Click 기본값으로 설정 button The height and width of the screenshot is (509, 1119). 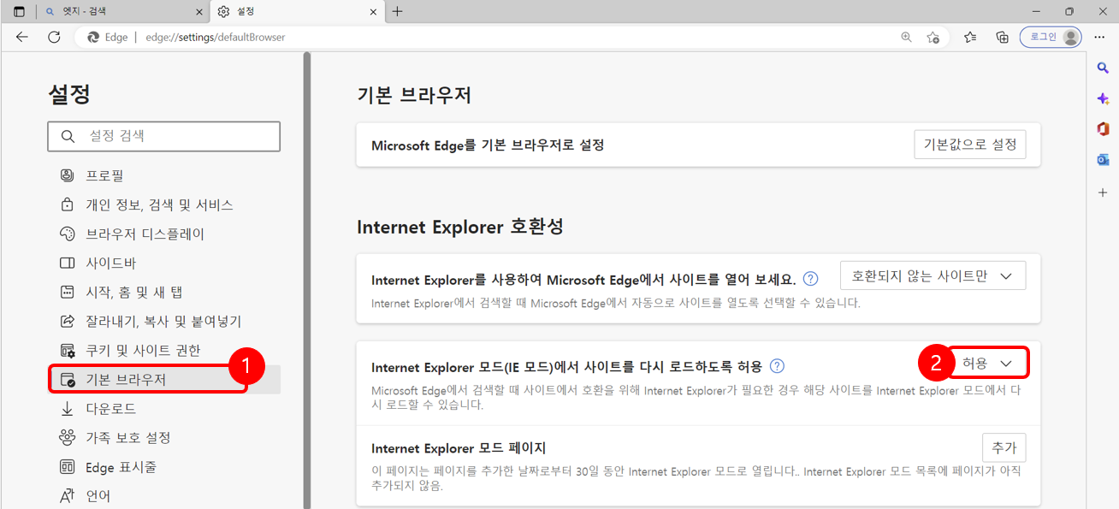(969, 145)
